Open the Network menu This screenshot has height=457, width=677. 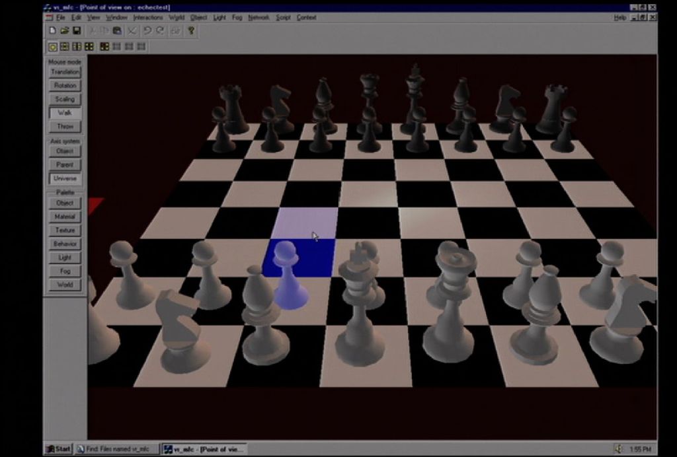(259, 18)
